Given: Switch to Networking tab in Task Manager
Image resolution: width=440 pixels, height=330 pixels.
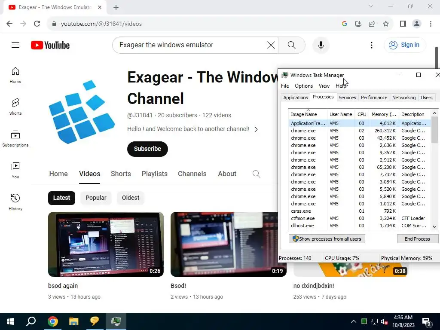Looking at the screenshot, I should (404, 98).
